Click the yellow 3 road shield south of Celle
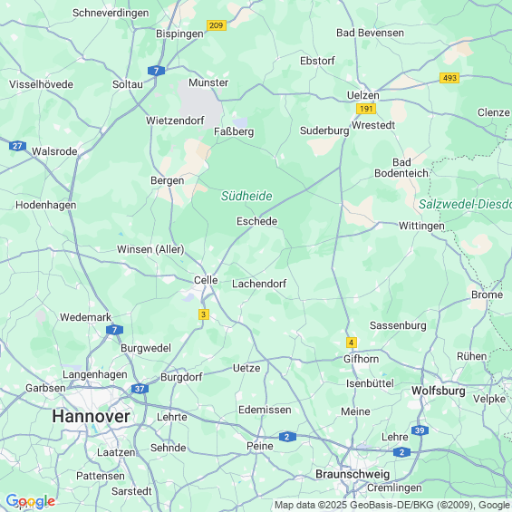Screen dimensions: 512x512 (x=203, y=314)
